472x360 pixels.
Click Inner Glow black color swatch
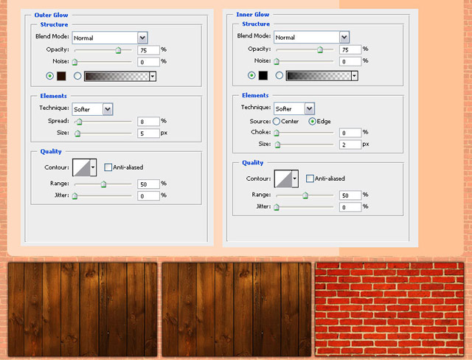point(263,75)
